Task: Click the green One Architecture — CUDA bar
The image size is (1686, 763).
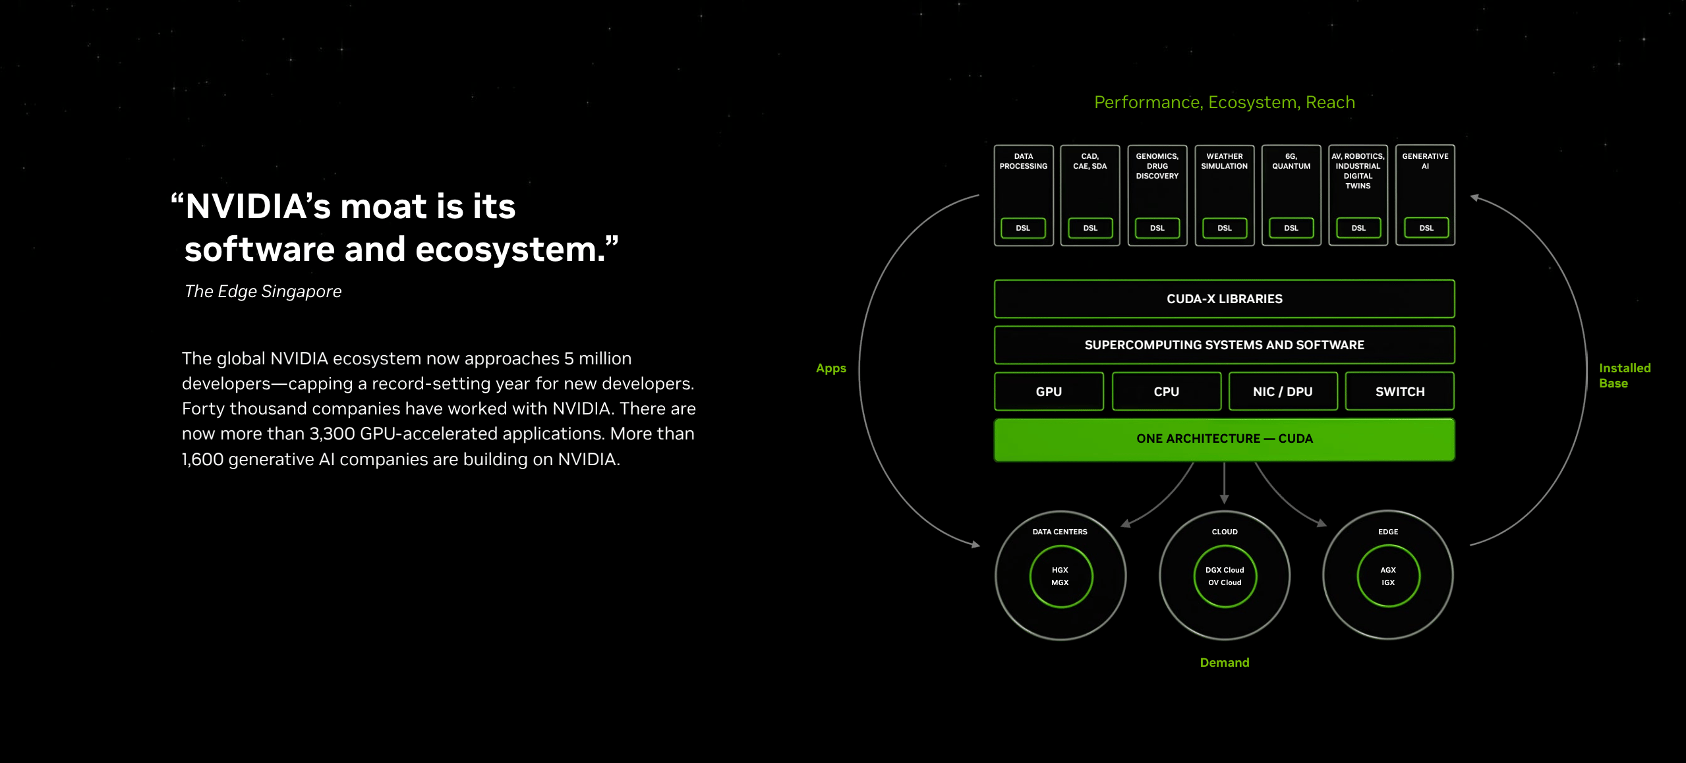Action: coord(1224,439)
